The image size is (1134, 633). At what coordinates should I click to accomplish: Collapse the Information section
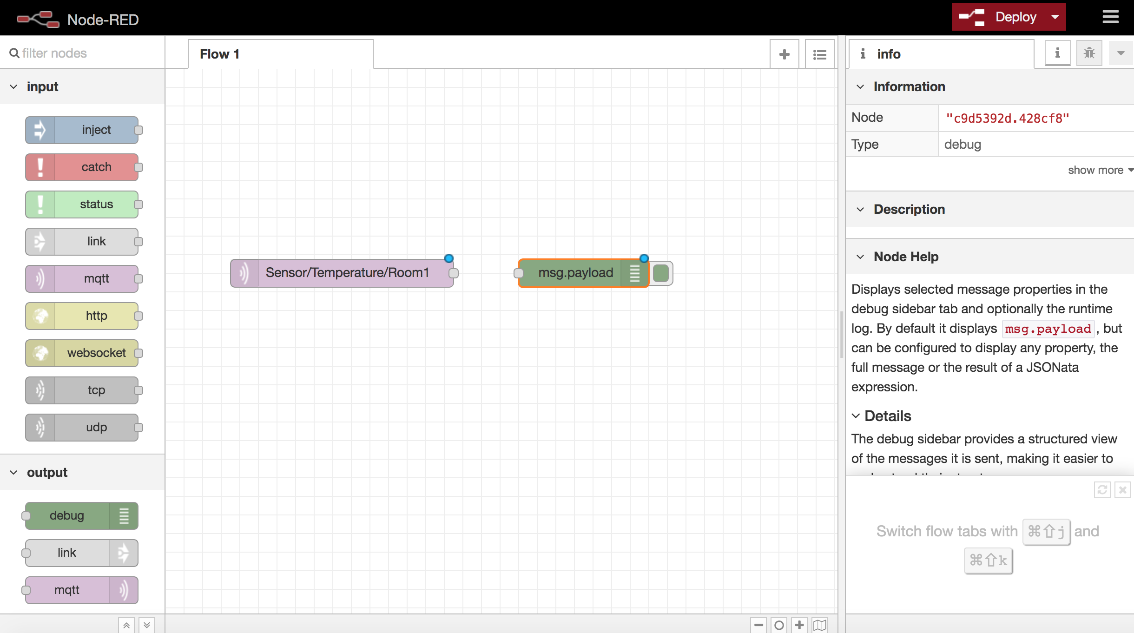tap(990, 86)
